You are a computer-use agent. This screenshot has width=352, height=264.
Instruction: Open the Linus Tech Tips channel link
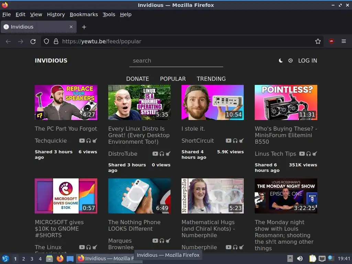(275, 154)
